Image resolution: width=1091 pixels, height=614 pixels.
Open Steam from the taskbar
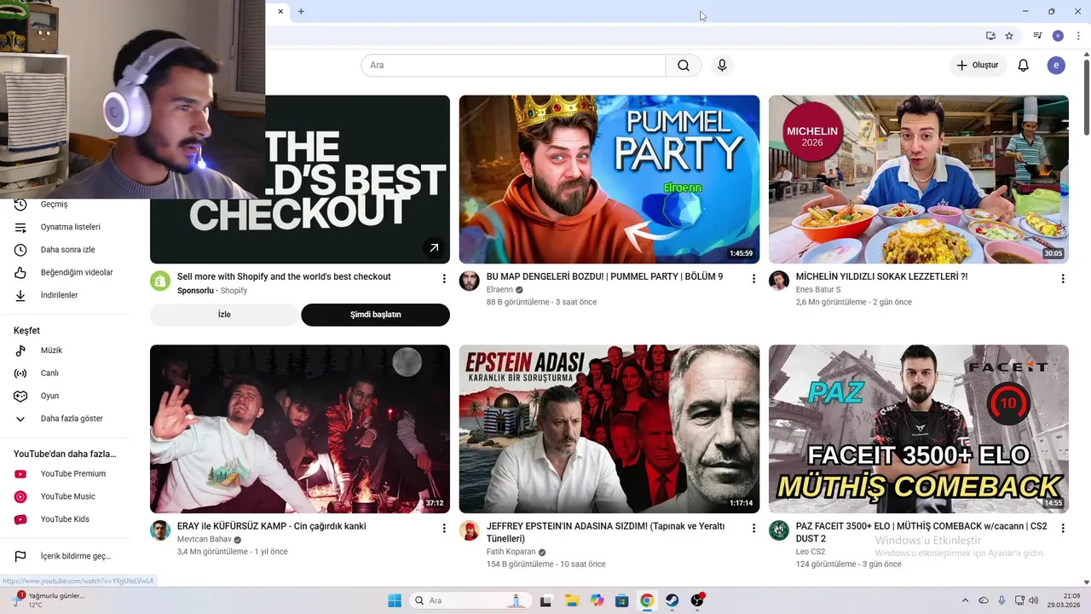[x=672, y=600]
